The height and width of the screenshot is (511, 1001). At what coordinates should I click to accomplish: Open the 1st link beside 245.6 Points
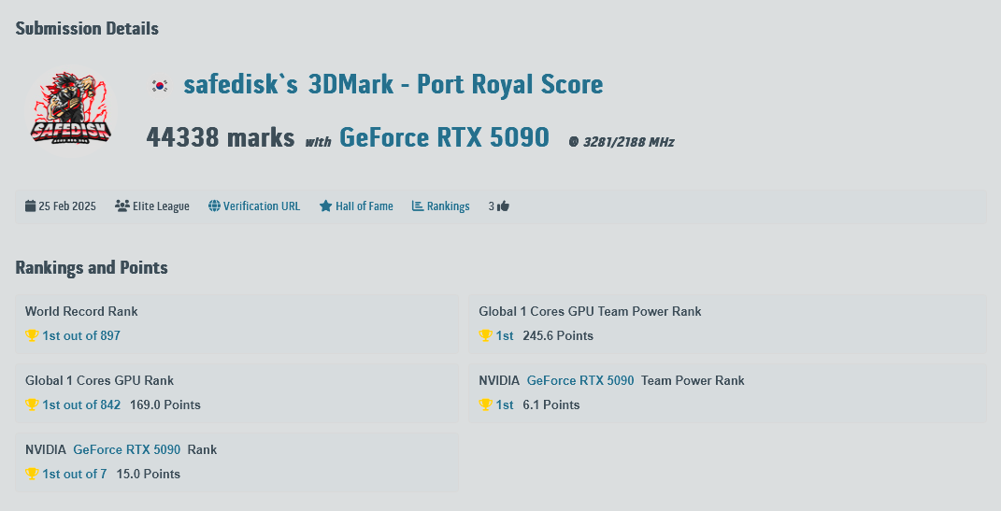505,335
